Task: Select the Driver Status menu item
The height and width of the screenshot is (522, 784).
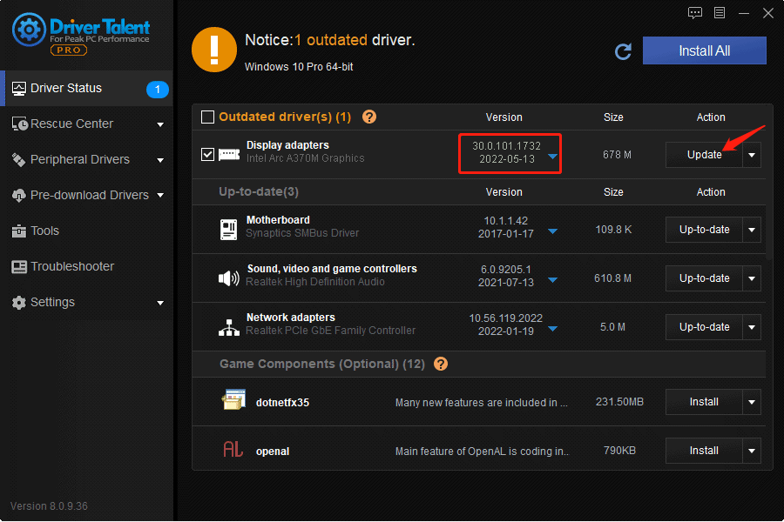Action: pyautogui.click(x=86, y=89)
